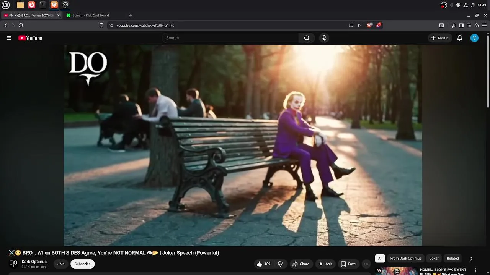Open the security shield tray icon
Image resolution: width=490 pixels, height=275 pixels.
tap(458, 5)
